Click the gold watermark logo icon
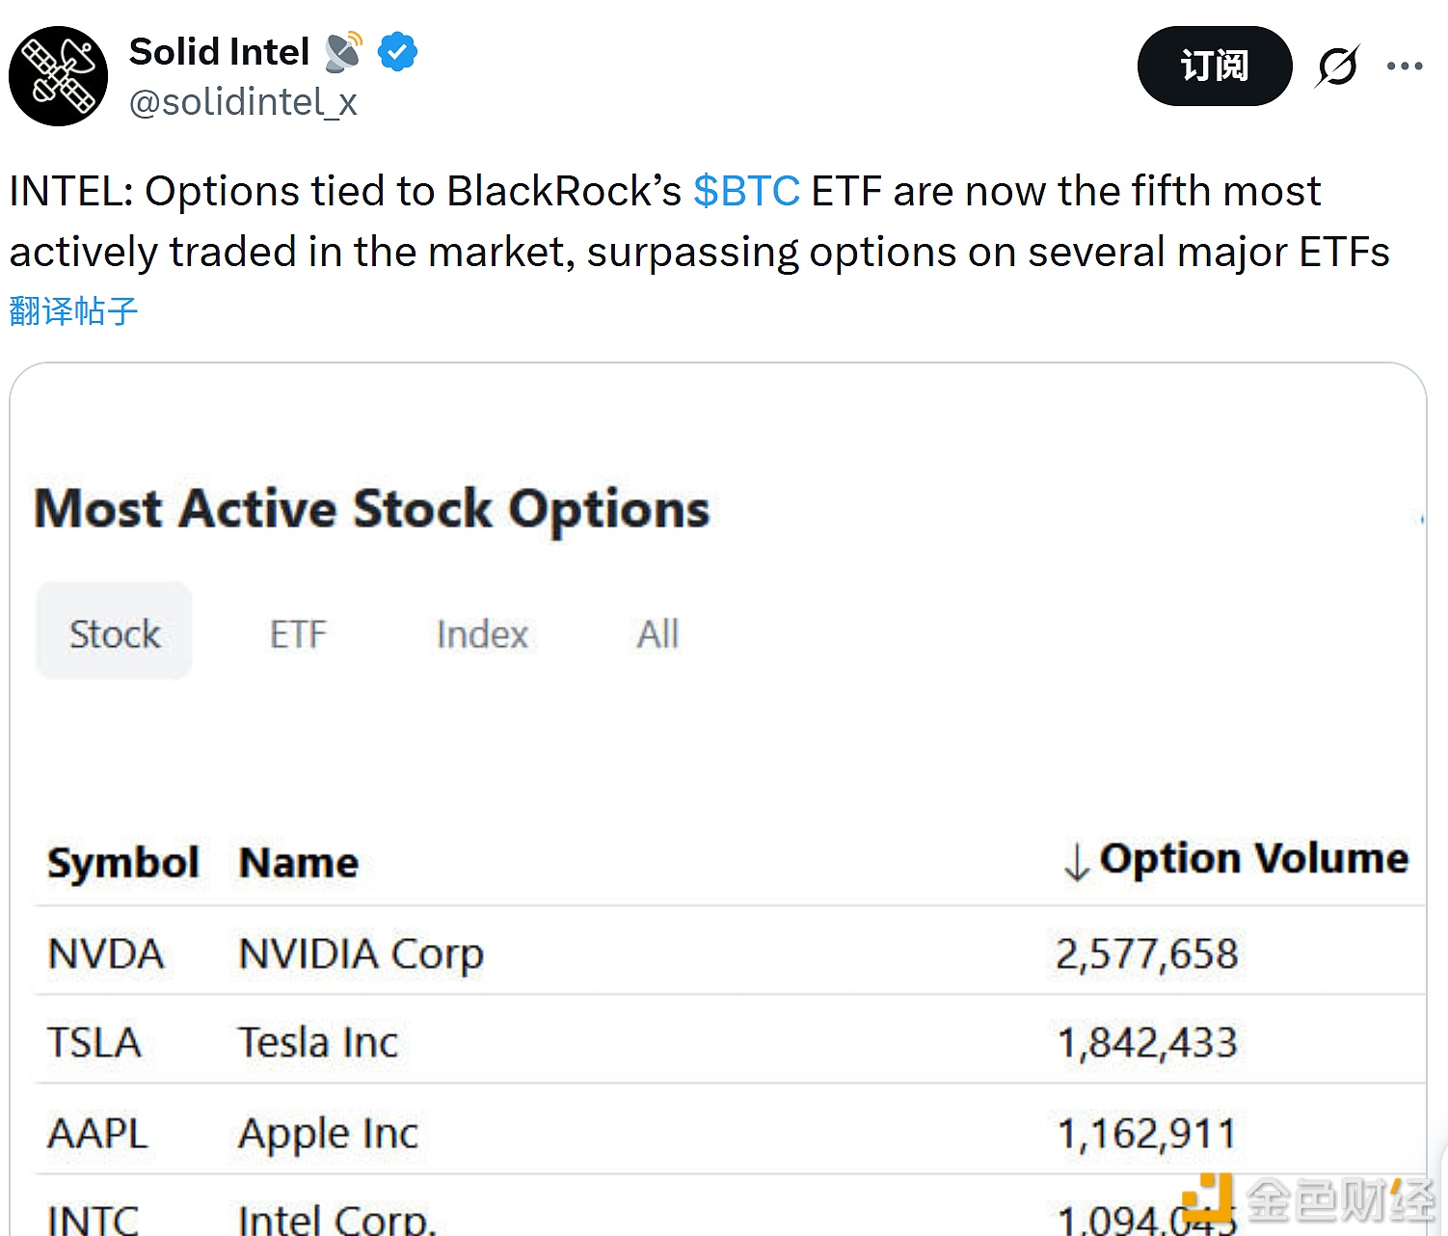The width and height of the screenshot is (1448, 1236). [1209, 1198]
